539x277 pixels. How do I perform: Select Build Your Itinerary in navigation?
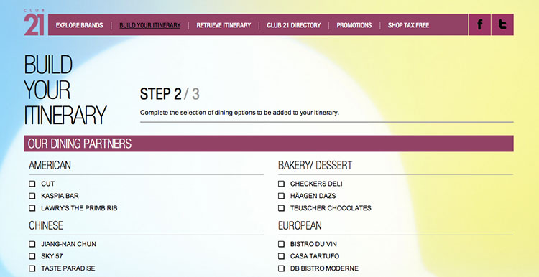[150, 25]
